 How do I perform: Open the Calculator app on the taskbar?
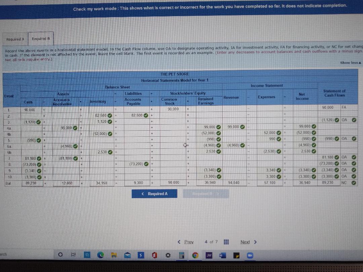(182, 255)
